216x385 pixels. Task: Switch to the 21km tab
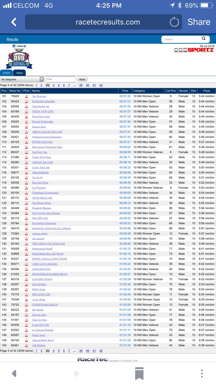(x=6, y=73)
